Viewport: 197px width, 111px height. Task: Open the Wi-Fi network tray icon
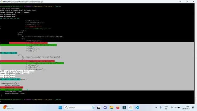(x=172, y=108)
